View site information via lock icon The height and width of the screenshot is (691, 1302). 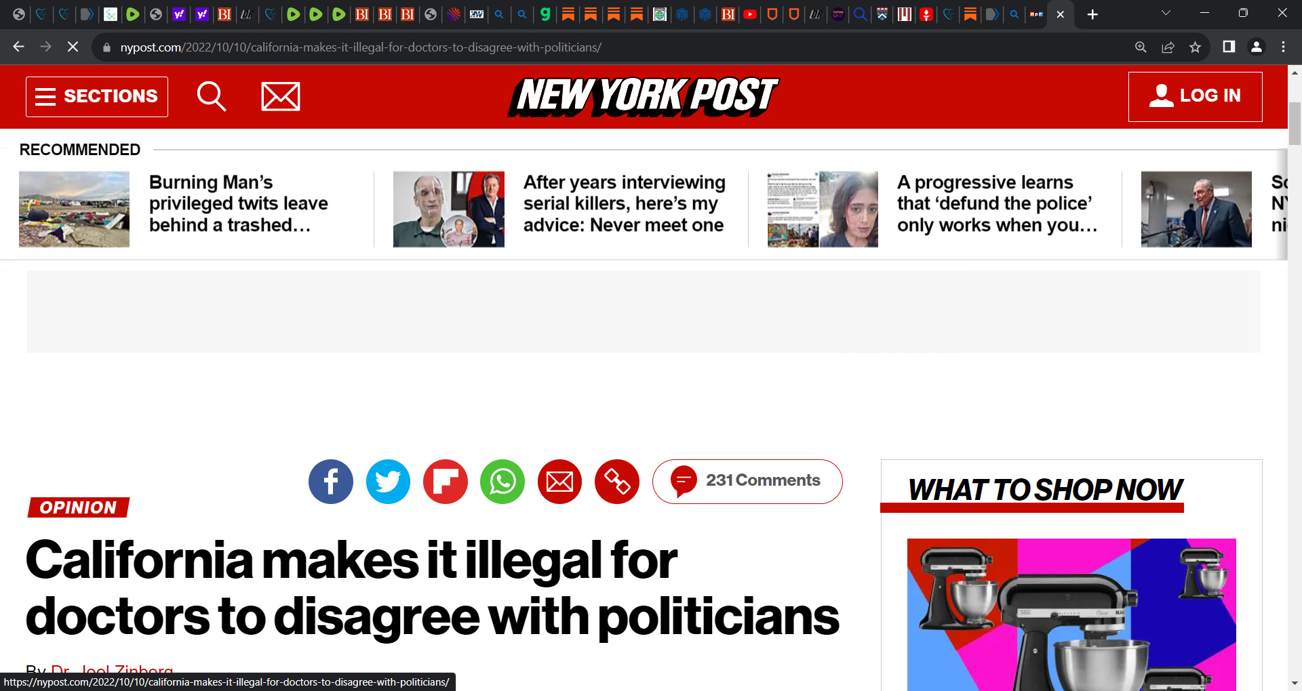pyautogui.click(x=106, y=47)
